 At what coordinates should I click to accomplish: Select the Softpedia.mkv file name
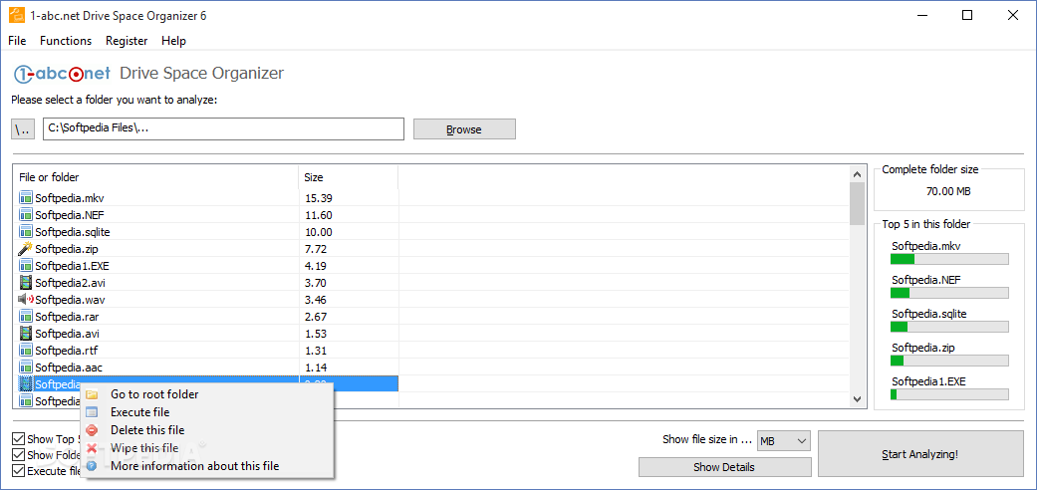[70, 198]
